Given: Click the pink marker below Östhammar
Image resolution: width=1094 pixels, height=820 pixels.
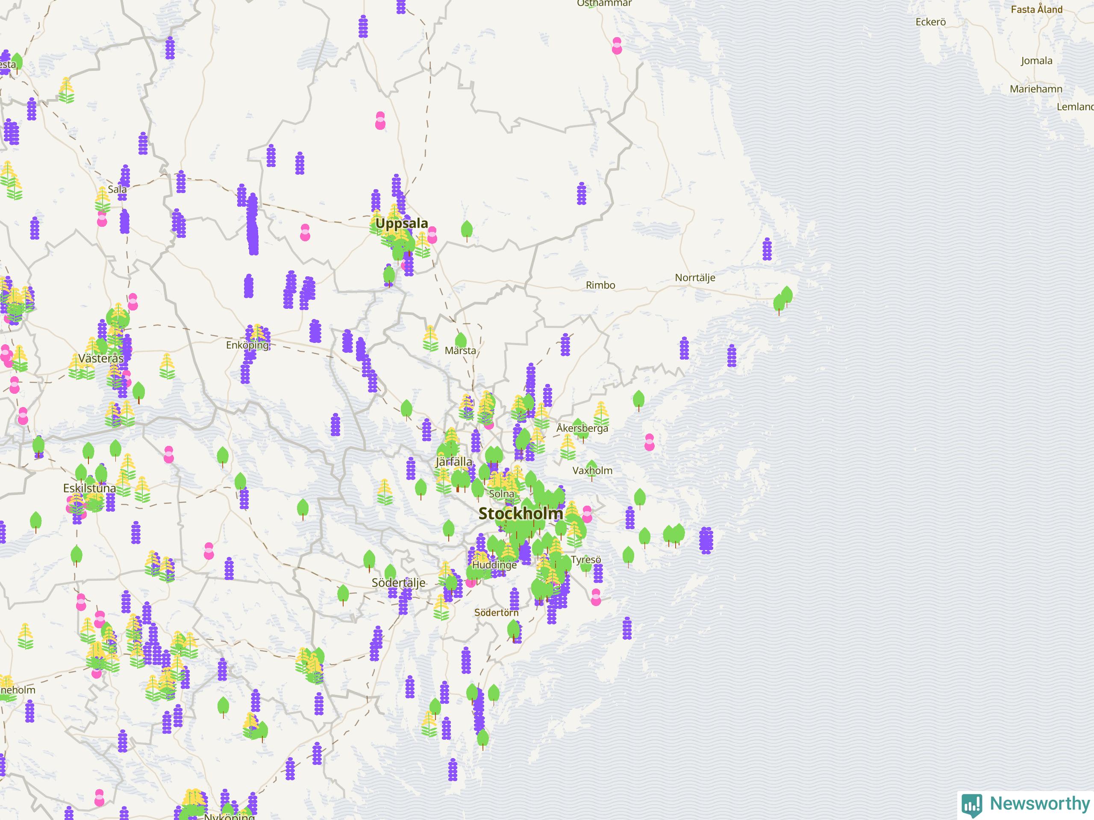Looking at the screenshot, I should 617,45.
